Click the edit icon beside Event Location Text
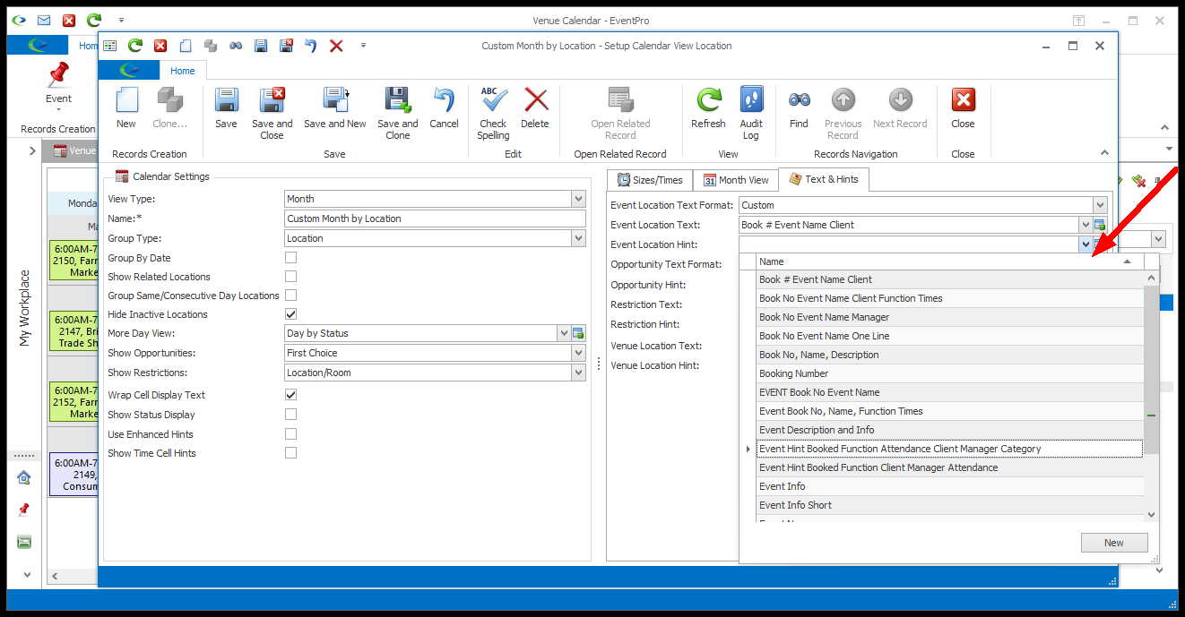 point(1100,225)
